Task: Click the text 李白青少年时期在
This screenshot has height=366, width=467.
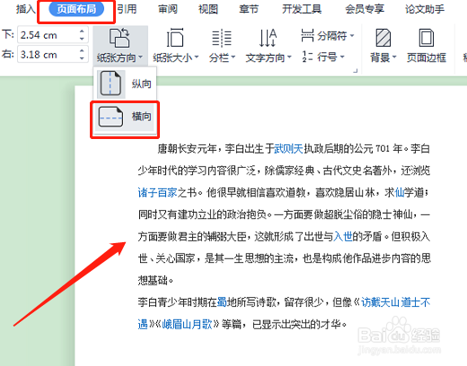Action: [x=177, y=302]
